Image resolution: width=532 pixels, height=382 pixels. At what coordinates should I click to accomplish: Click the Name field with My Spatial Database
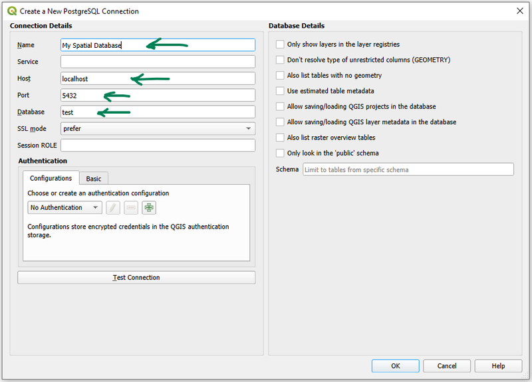(x=158, y=45)
